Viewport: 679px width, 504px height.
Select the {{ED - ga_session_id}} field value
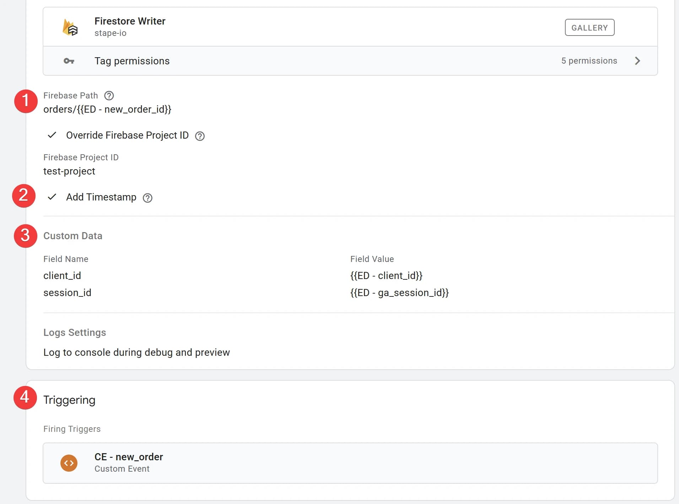[399, 293]
